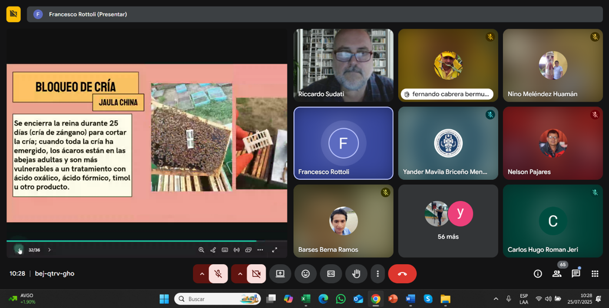609x308 pixels.
Task: Open meeting details info icon
Action: 538,274
